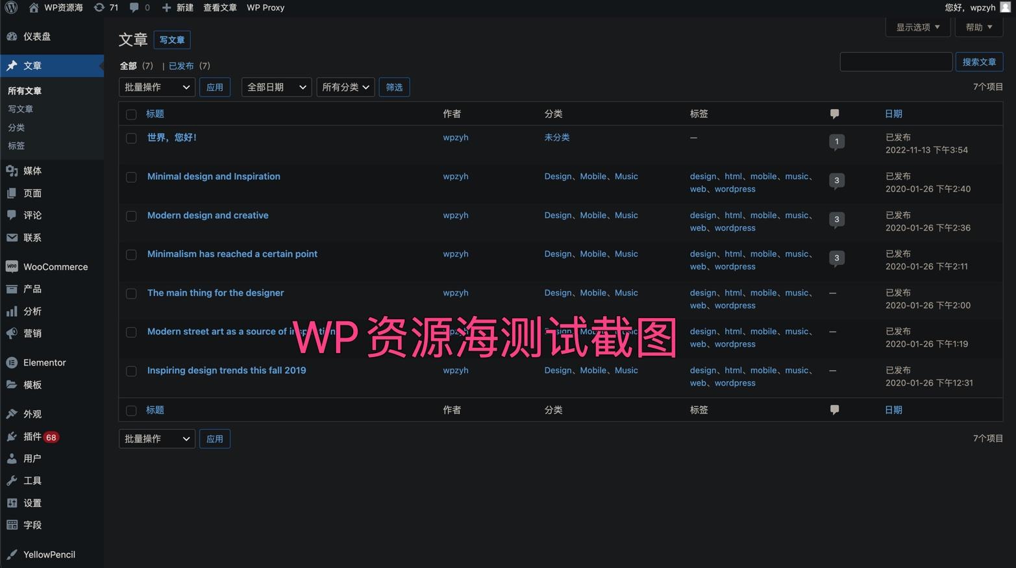
Task: Click the home icon for WP资源海
Action: (33, 8)
